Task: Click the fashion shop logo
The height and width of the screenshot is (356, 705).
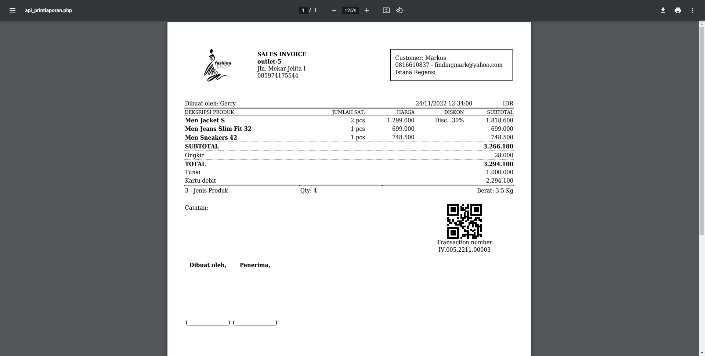Action: click(217, 65)
